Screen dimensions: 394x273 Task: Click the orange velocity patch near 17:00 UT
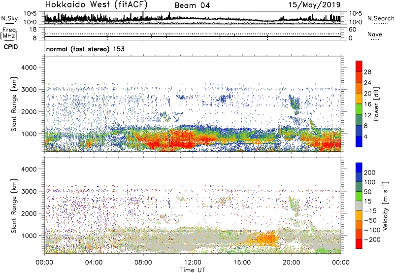266,239
